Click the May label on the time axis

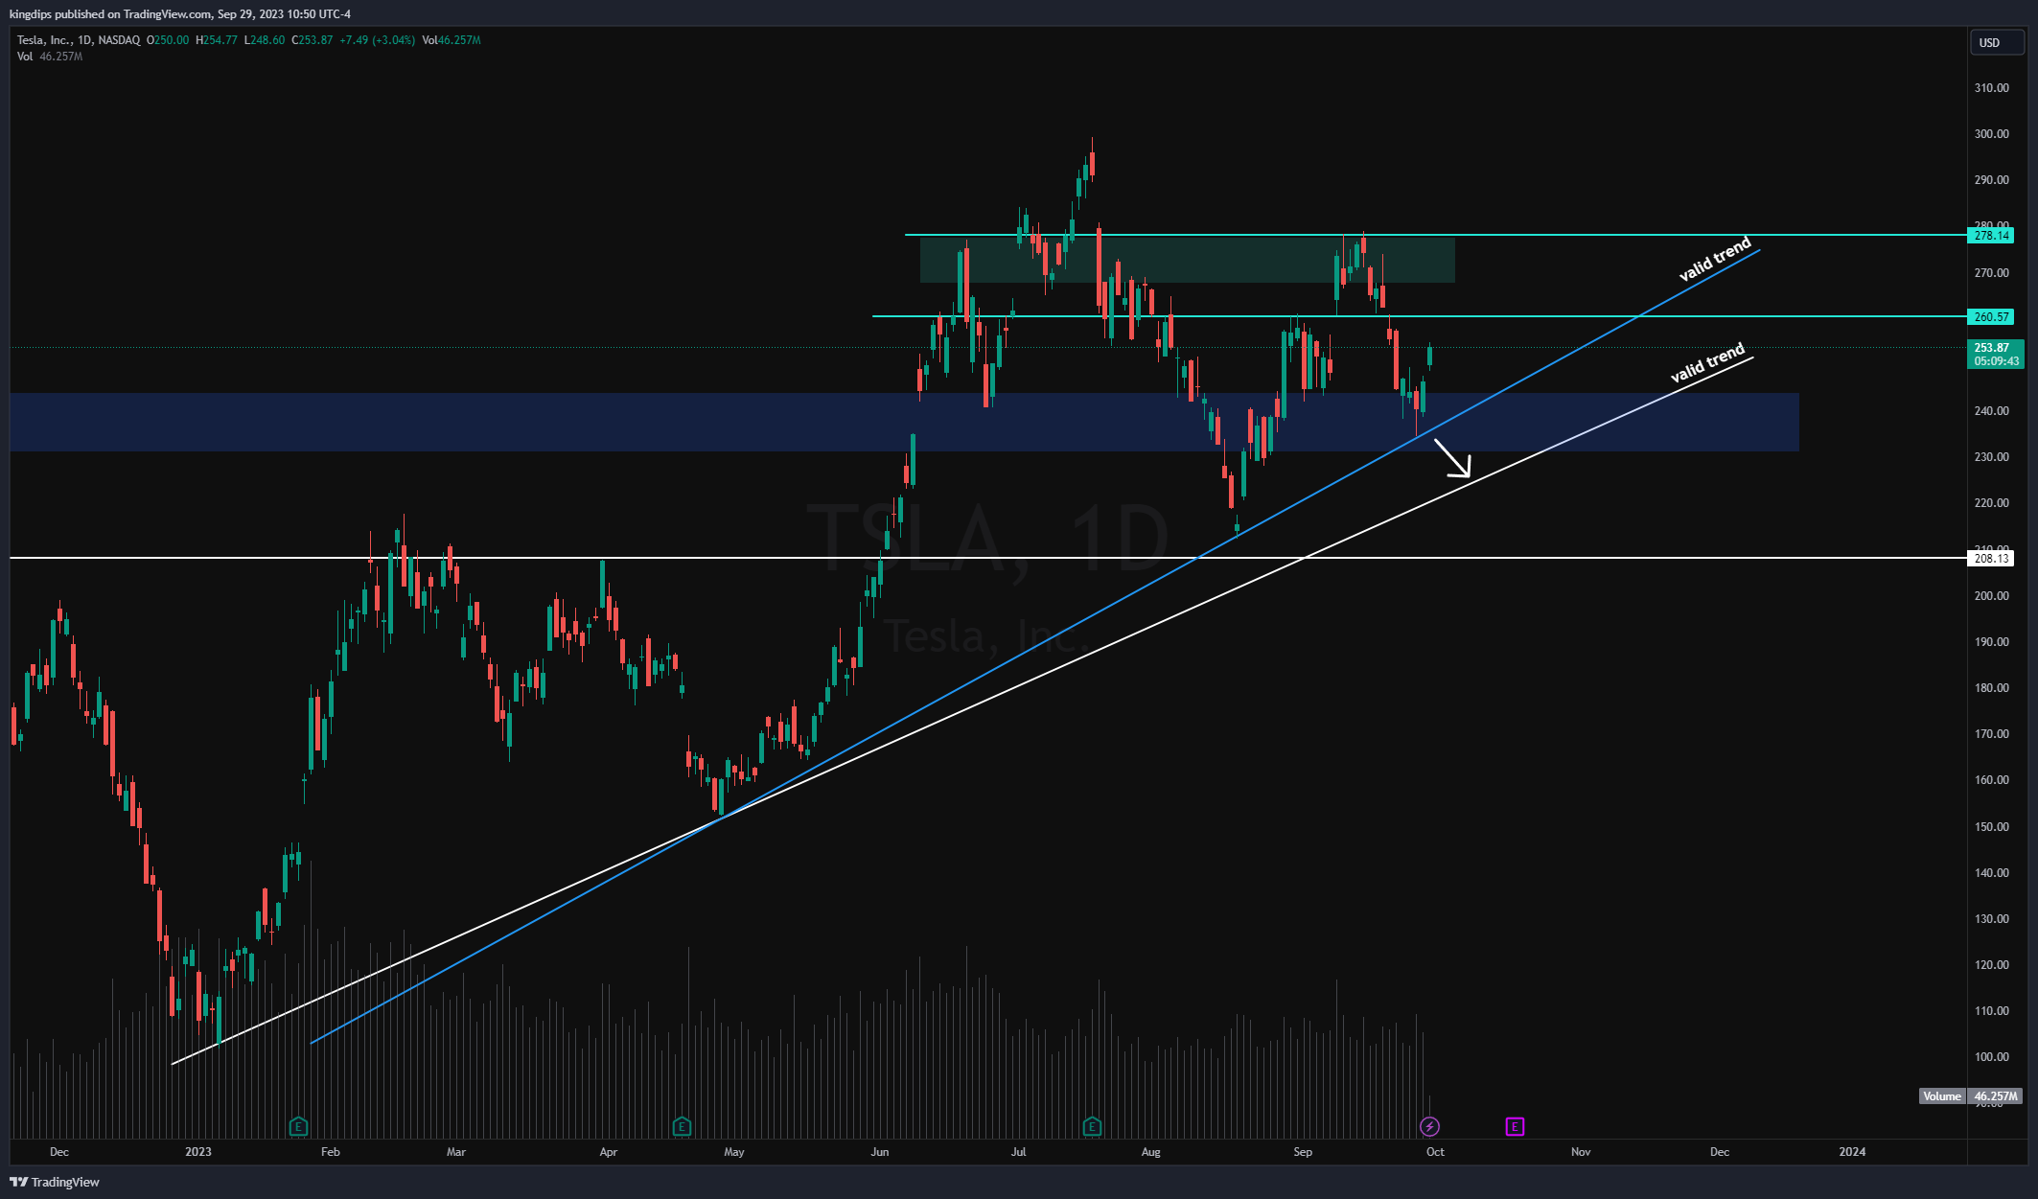(734, 1152)
